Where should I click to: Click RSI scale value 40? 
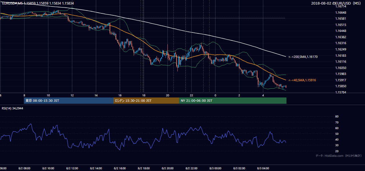[x=337, y=139]
